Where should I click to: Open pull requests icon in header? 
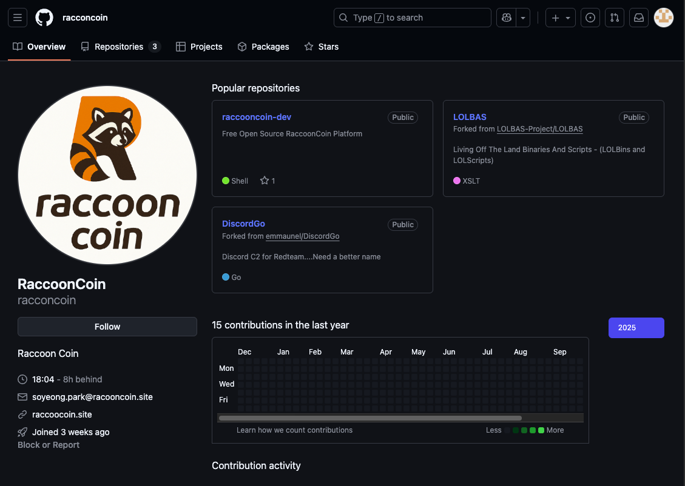pos(614,18)
